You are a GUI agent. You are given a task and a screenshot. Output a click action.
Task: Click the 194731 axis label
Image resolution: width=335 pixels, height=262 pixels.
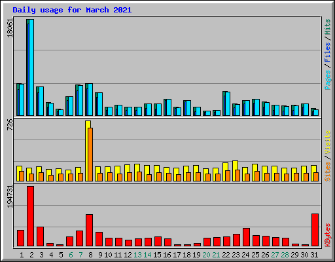[x=10, y=196]
